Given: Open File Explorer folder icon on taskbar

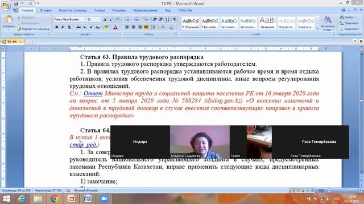Looking at the screenshot, I should point(38,199).
